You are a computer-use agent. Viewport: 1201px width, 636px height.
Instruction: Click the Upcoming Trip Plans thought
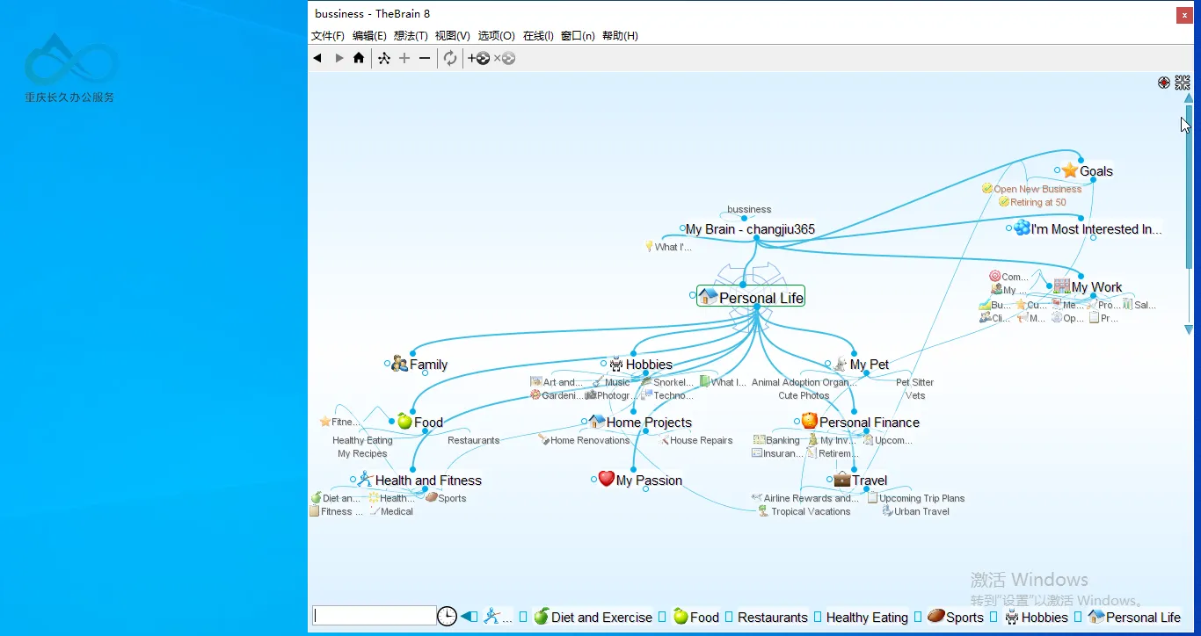point(915,498)
